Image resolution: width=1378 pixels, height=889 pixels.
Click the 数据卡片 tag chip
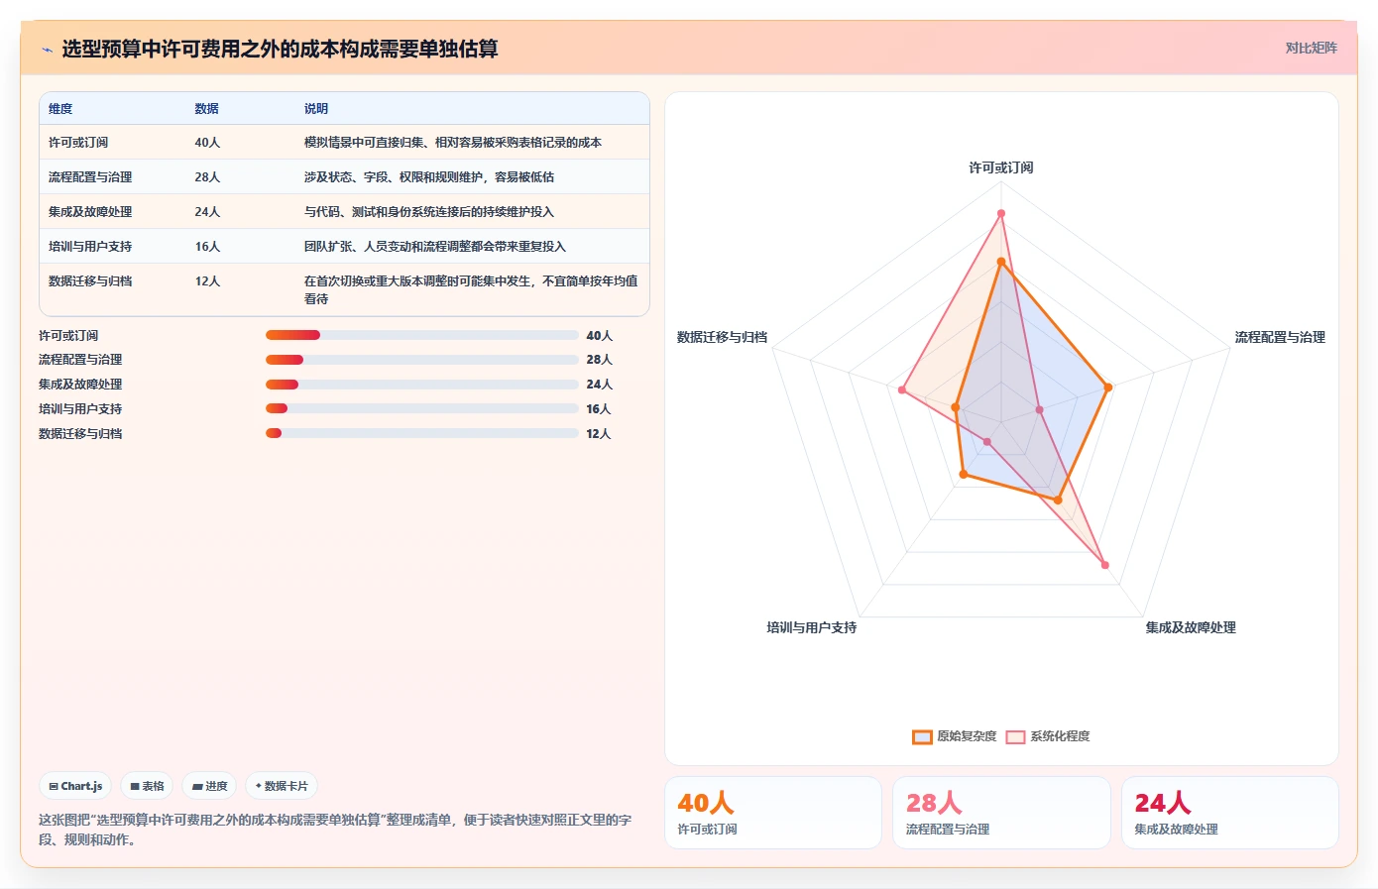tap(282, 786)
